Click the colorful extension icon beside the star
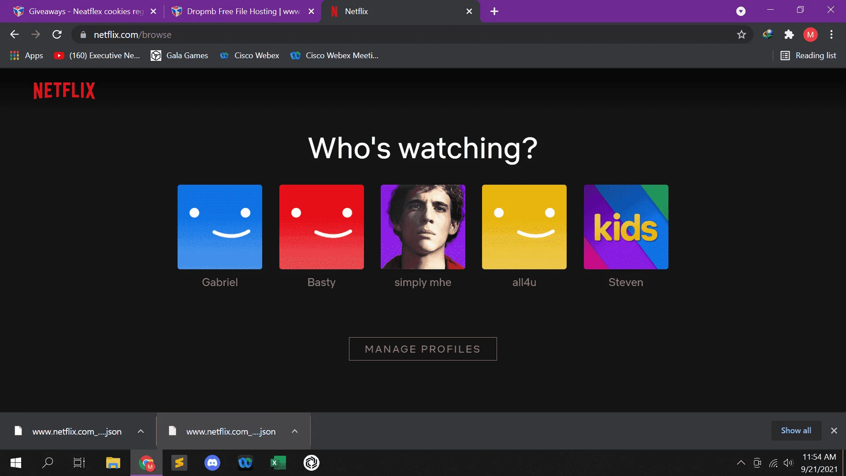The width and height of the screenshot is (846, 476). click(x=768, y=34)
